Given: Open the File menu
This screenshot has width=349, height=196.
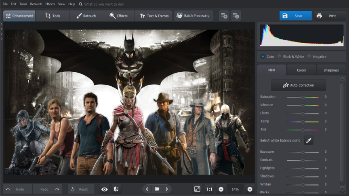Looking at the screenshot, I should [5, 4].
